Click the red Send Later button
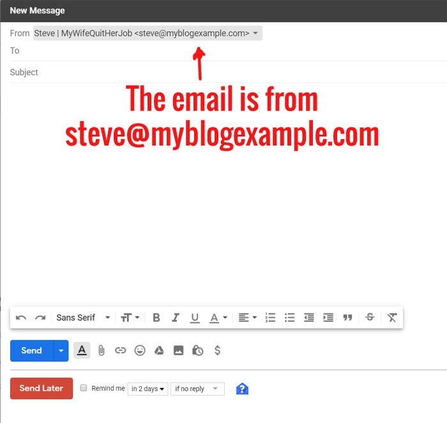The image size is (447, 423). [x=42, y=389]
